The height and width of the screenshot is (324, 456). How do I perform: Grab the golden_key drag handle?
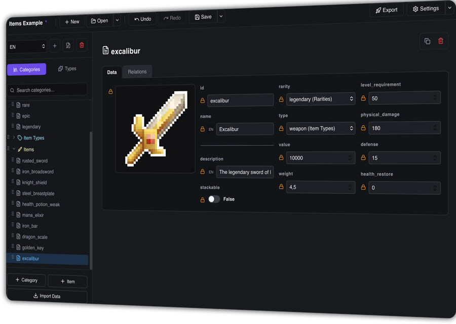[x=13, y=246]
